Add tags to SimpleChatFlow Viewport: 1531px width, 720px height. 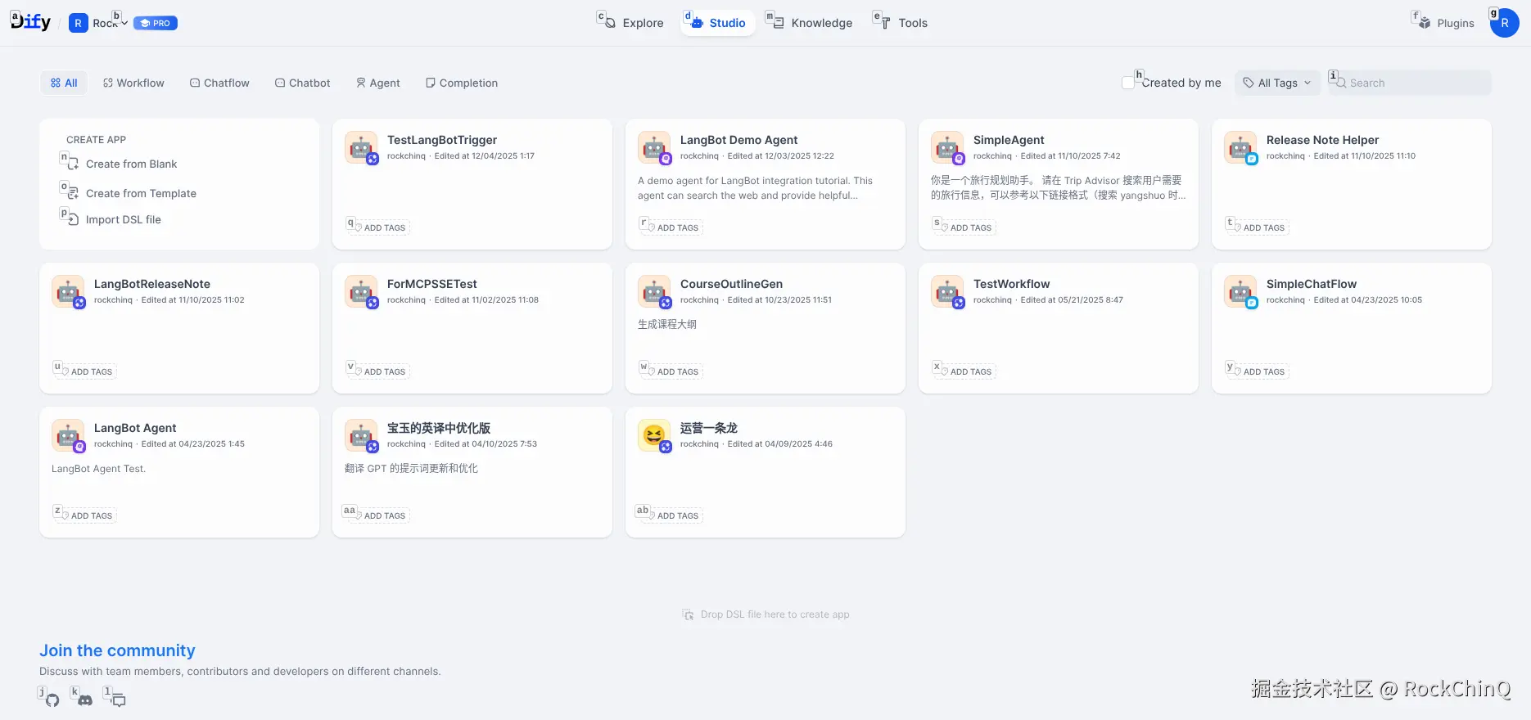[x=1258, y=371]
